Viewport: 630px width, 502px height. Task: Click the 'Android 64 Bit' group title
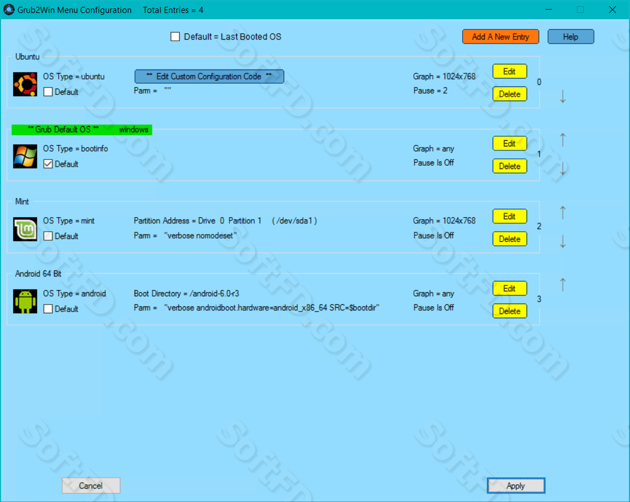click(x=38, y=274)
